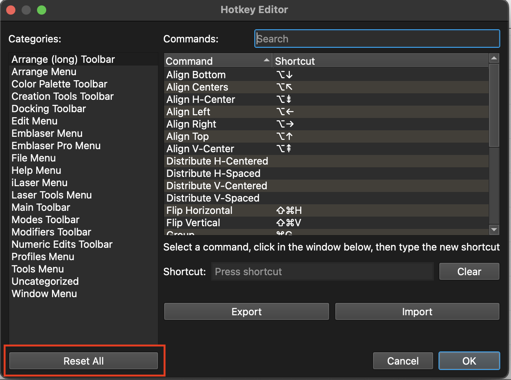Click the green window zoom button
Screen dimensions: 511x380
[42, 10]
